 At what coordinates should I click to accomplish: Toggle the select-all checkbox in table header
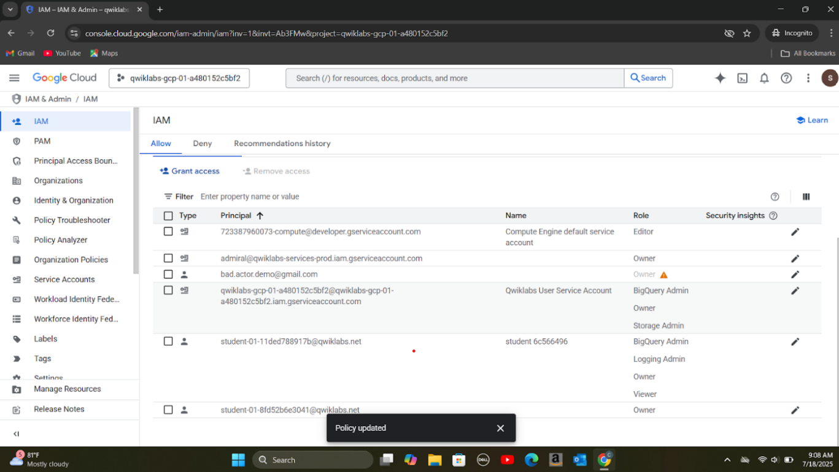coord(168,216)
